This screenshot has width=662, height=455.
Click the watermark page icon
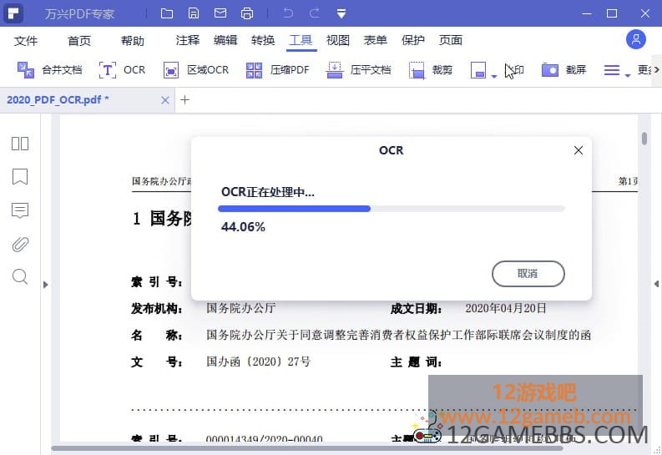pos(478,70)
